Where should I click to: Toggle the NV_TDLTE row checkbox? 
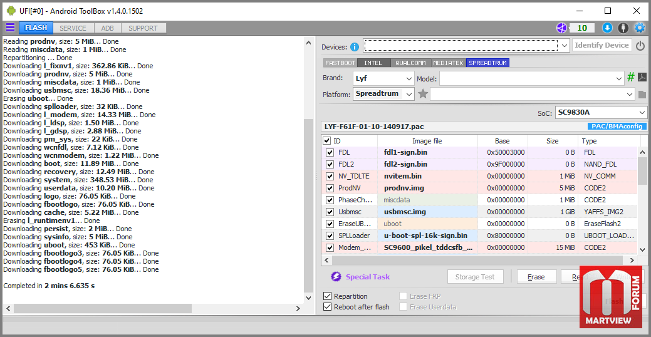[330, 177]
